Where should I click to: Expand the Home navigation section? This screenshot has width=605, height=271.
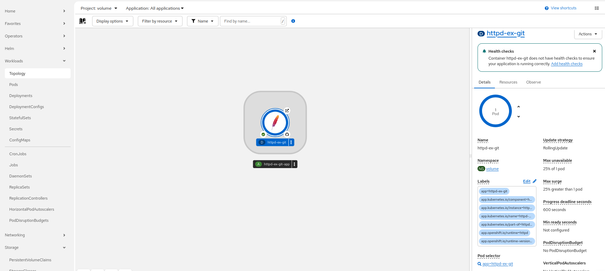[x=35, y=11]
